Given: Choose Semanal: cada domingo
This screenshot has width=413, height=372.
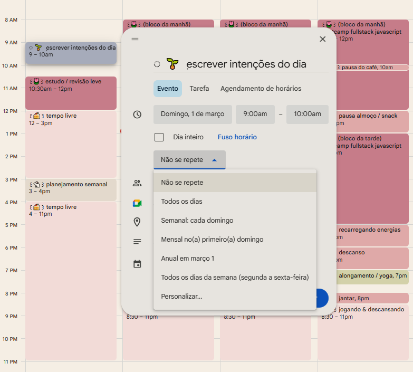Looking at the screenshot, I should click(235, 220).
